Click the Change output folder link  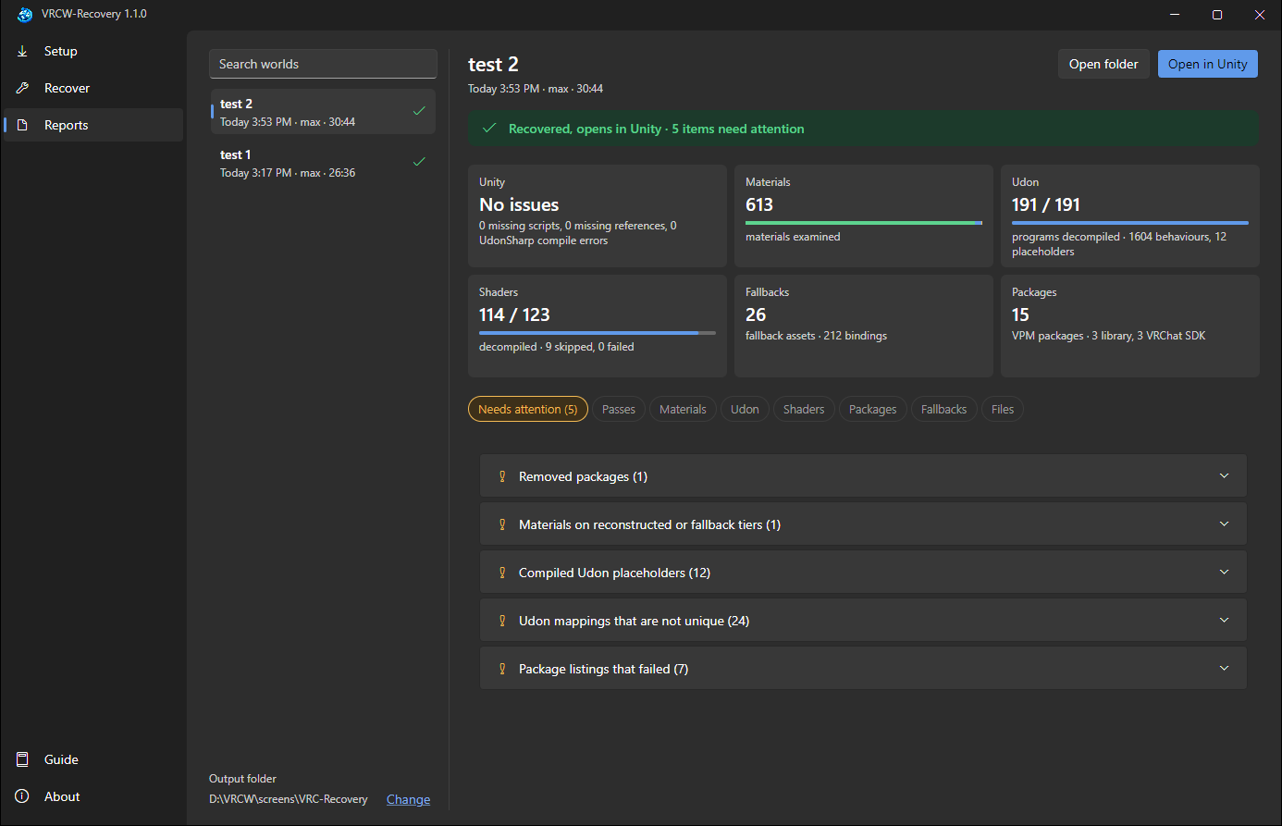coord(408,799)
